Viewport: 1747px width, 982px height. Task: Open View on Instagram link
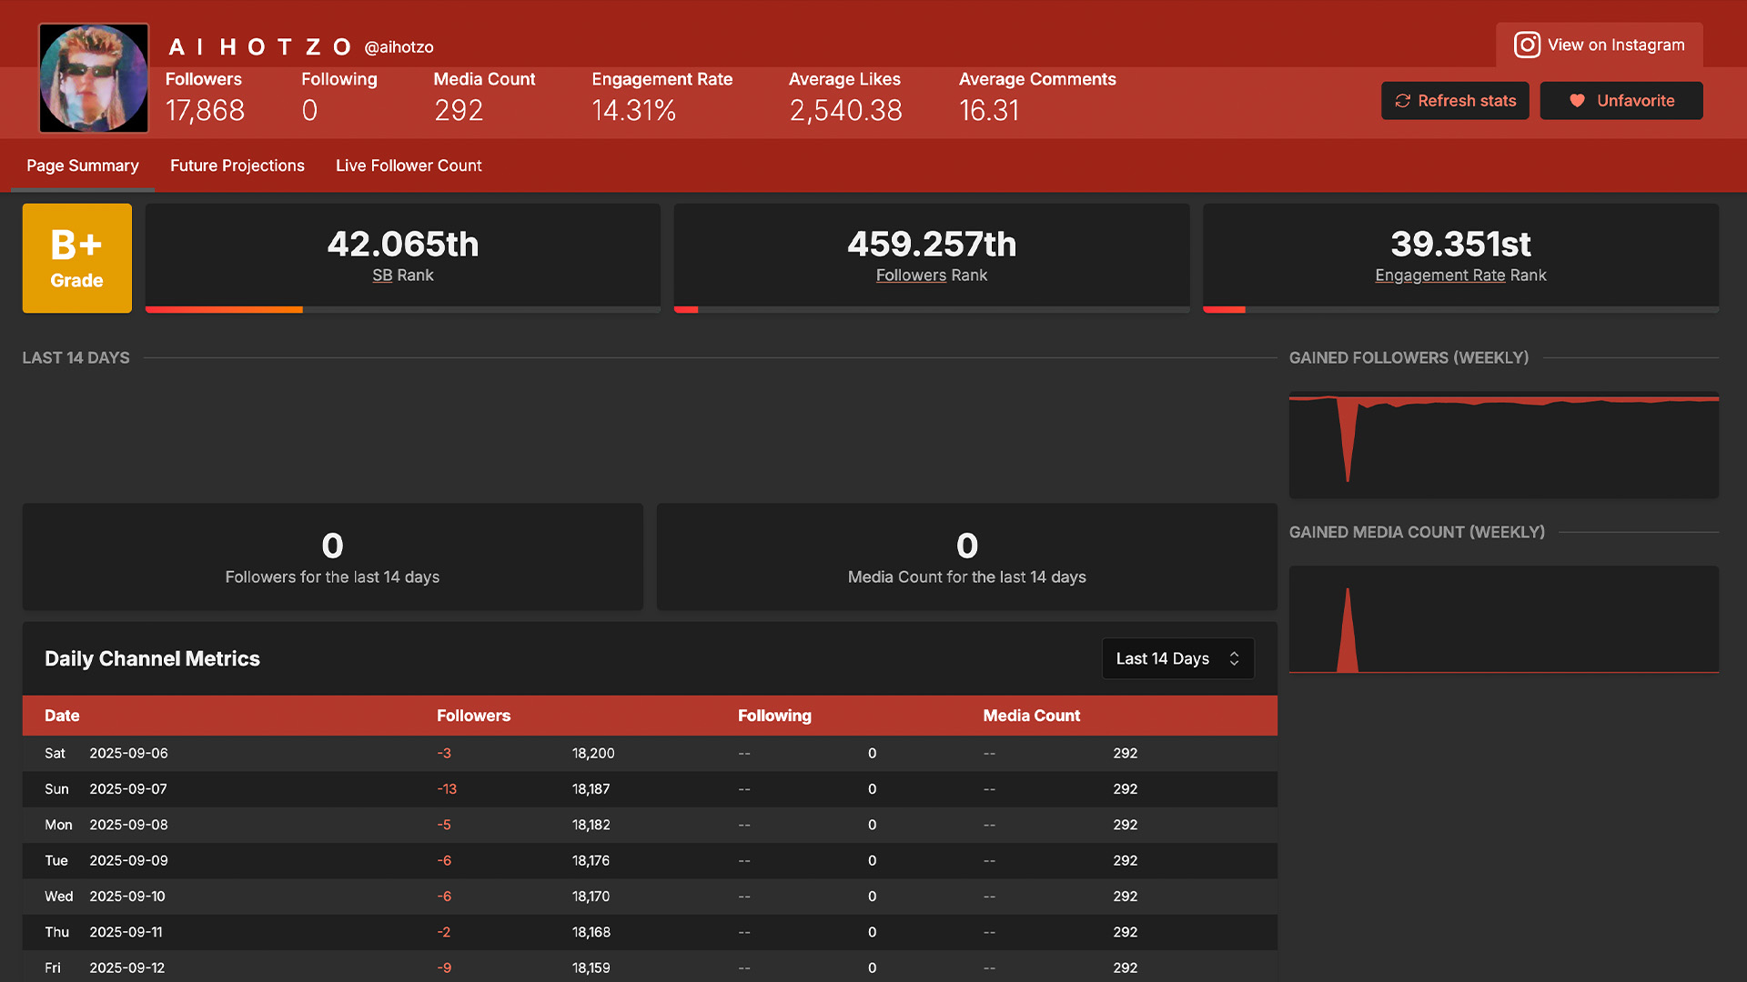1599,45
